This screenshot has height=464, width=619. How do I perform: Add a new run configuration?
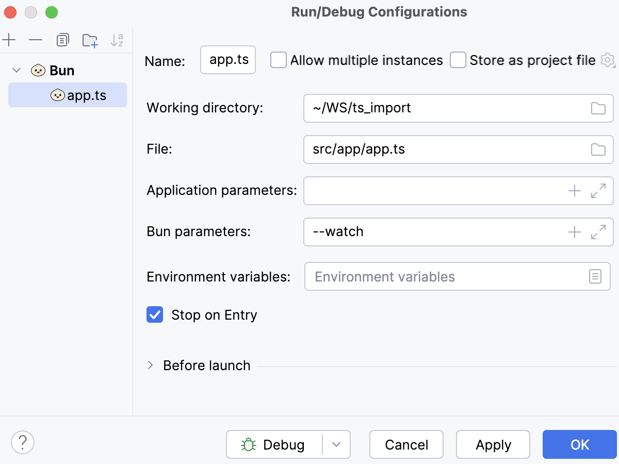click(9, 40)
